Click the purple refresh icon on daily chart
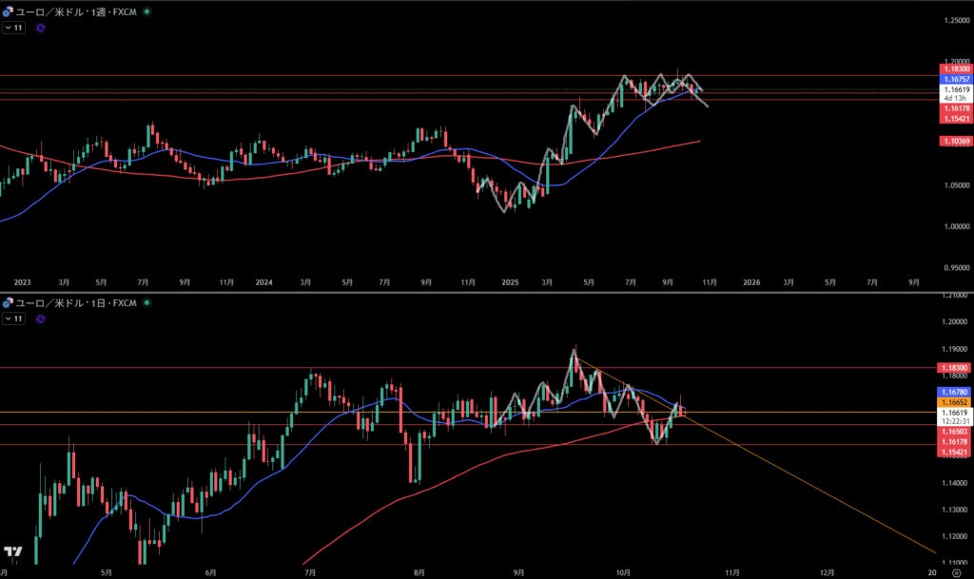Image resolution: width=974 pixels, height=579 pixels. [x=40, y=318]
